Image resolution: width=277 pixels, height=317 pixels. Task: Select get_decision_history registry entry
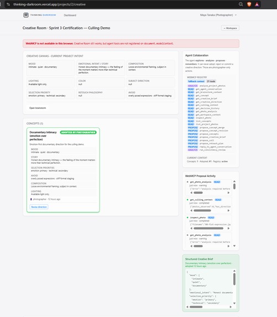click(207, 108)
